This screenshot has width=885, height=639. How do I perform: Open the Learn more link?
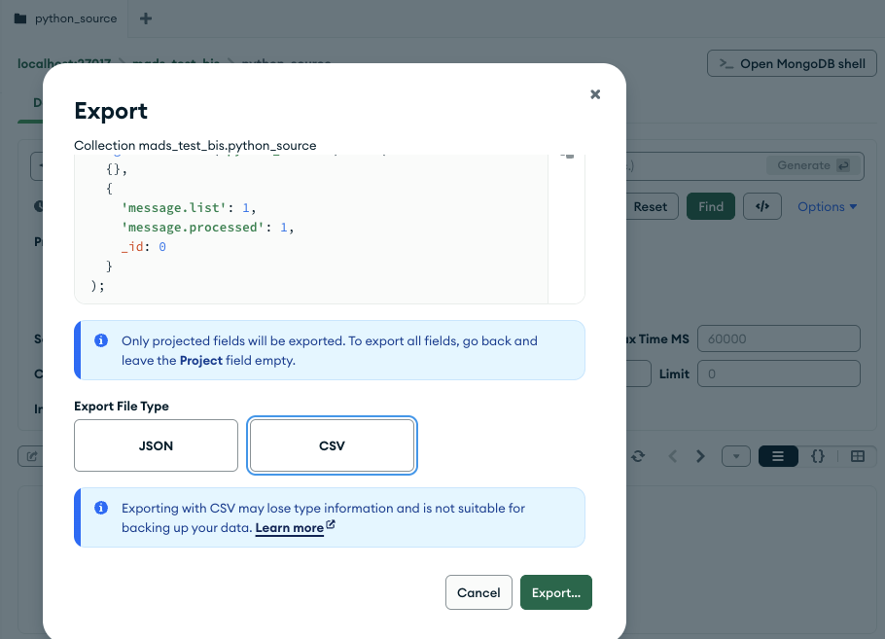click(290, 527)
